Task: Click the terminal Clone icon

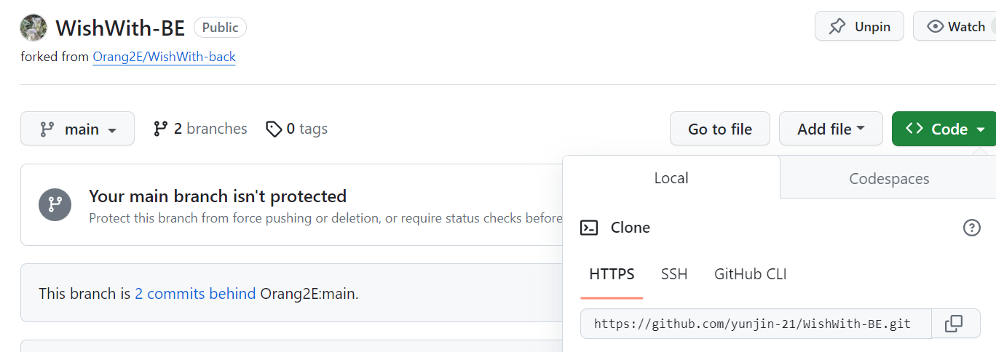Action: click(x=589, y=228)
